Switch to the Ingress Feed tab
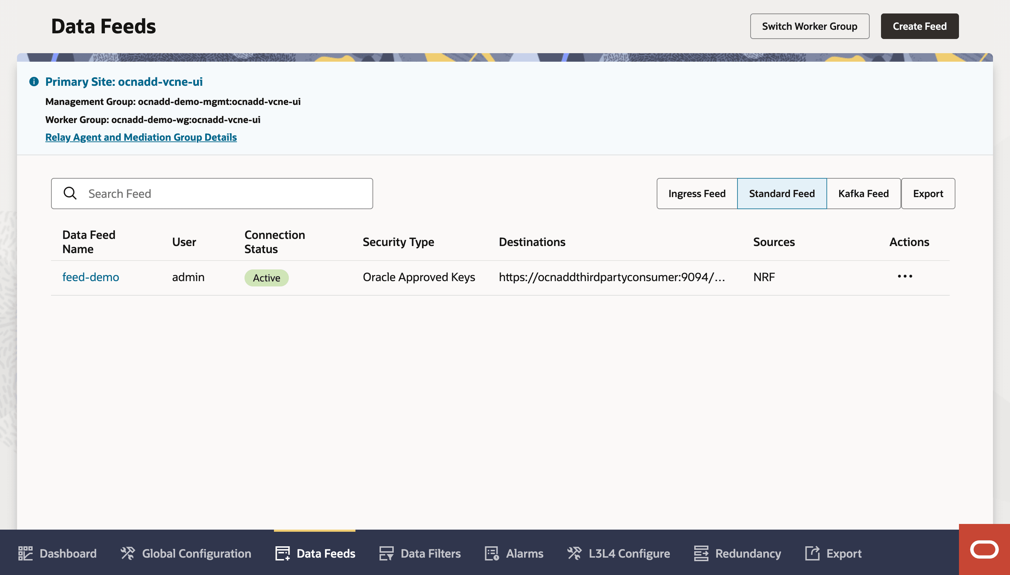The image size is (1010, 575). point(697,194)
